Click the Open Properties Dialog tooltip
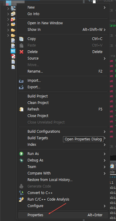Image resolution: width=116 pixels, height=221 pixels. [x=83, y=139]
